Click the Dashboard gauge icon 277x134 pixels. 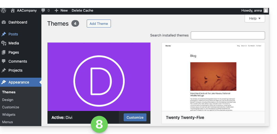[x=4, y=22]
